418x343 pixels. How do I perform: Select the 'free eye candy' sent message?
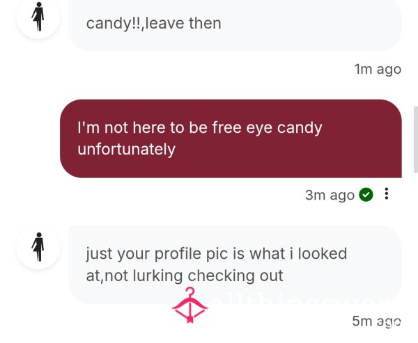pyautogui.click(x=231, y=138)
